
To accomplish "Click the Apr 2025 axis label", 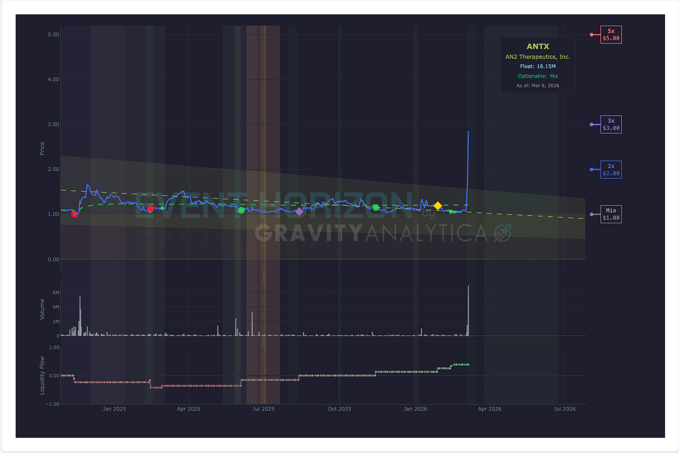I will (188, 409).
